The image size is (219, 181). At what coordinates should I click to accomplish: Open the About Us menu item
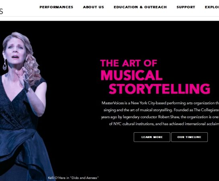click(x=94, y=7)
